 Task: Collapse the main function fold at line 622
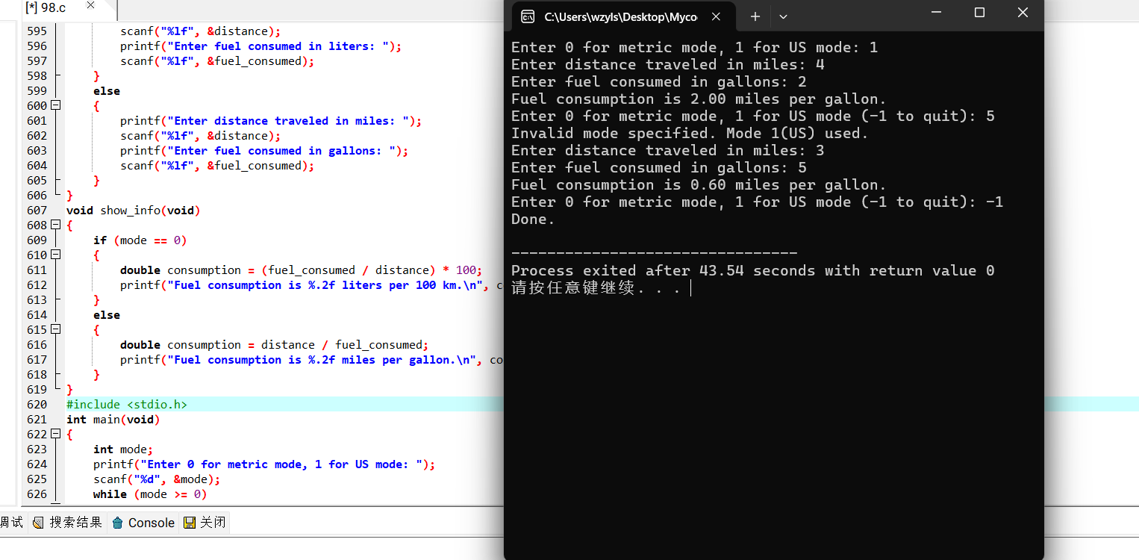(x=55, y=435)
